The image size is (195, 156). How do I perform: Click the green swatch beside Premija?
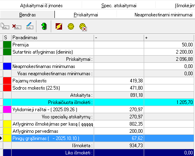(x=7, y=45)
